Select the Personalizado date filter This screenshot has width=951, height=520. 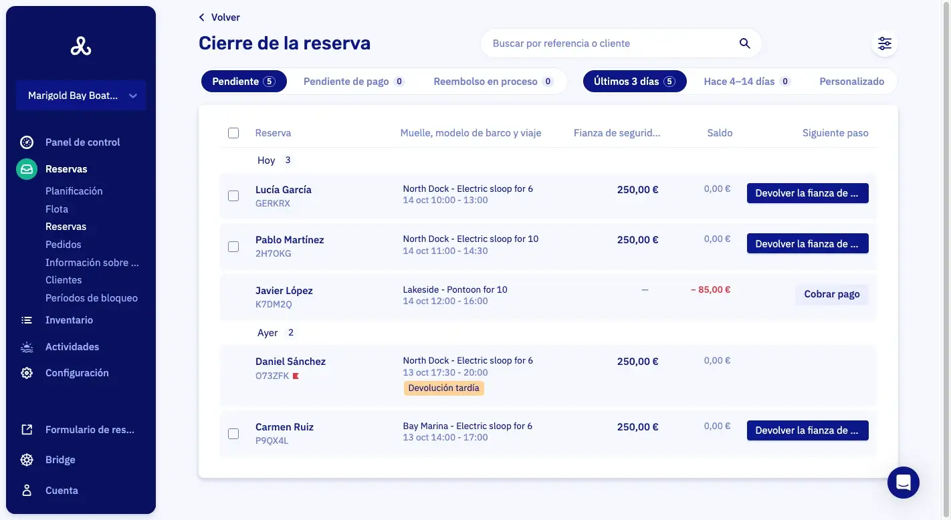[852, 82]
